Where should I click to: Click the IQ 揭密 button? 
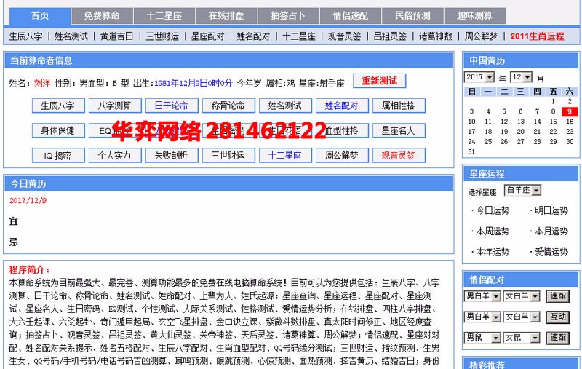pyautogui.click(x=58, y=155)
